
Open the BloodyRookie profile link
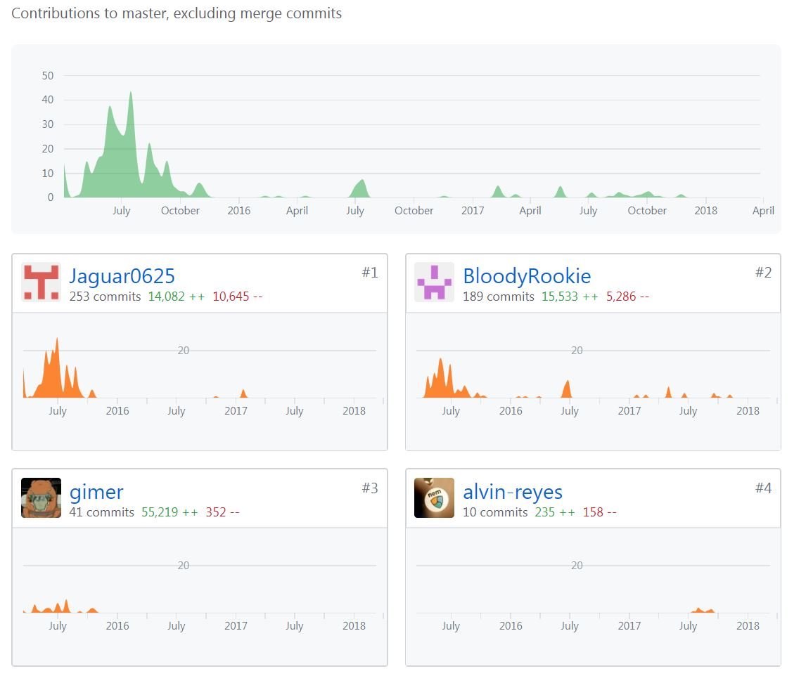coord(526,276)
